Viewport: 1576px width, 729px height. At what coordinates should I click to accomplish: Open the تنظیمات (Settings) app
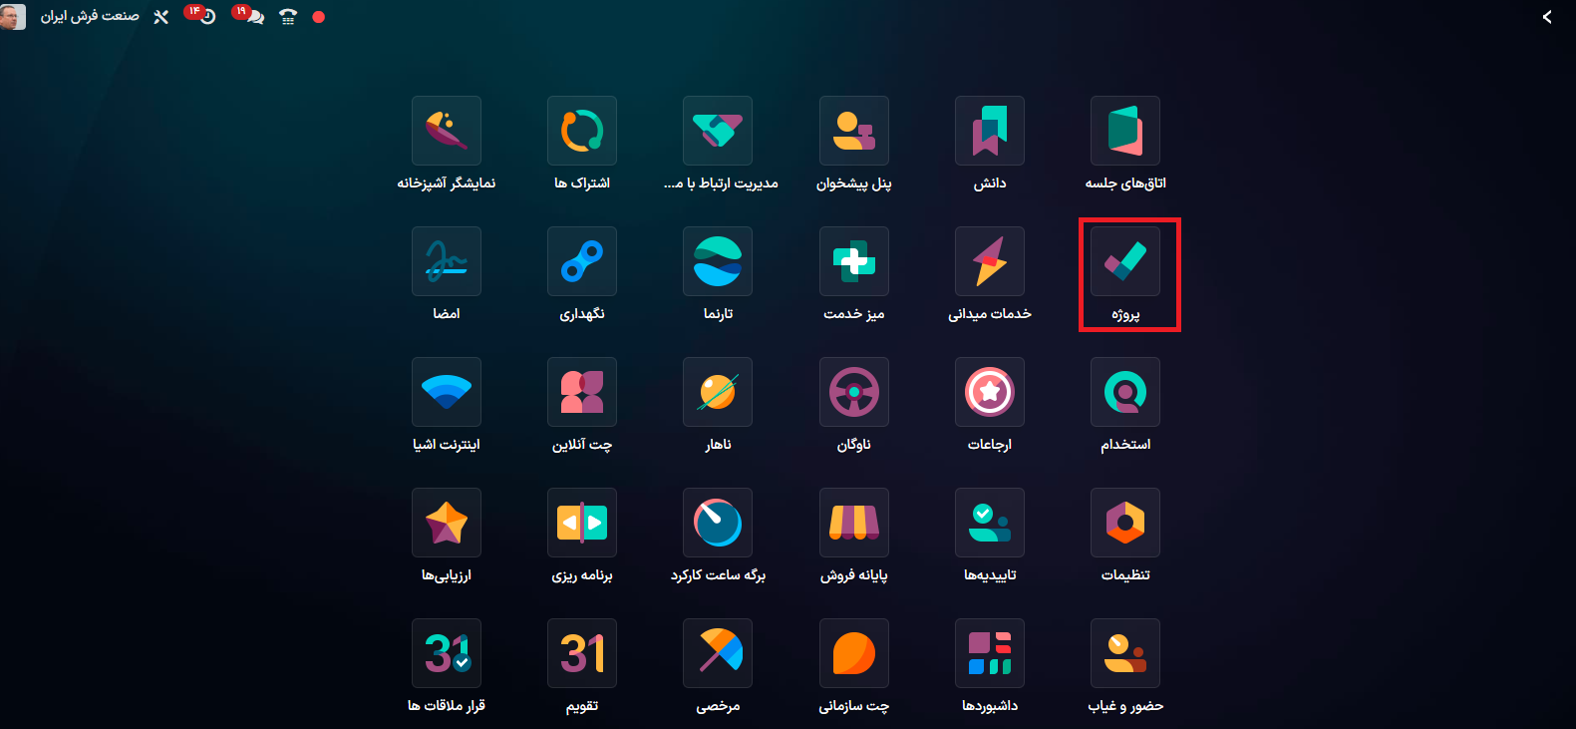tap(1124, 523)
